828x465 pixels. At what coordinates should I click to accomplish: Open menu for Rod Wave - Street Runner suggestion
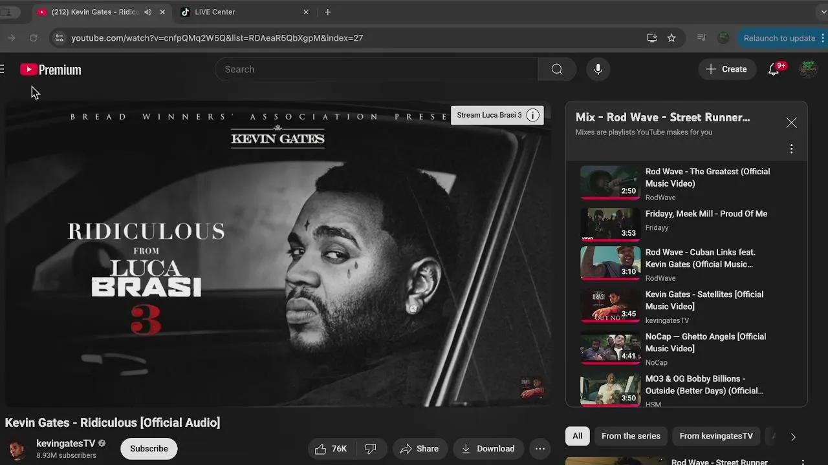coord(803,462)
